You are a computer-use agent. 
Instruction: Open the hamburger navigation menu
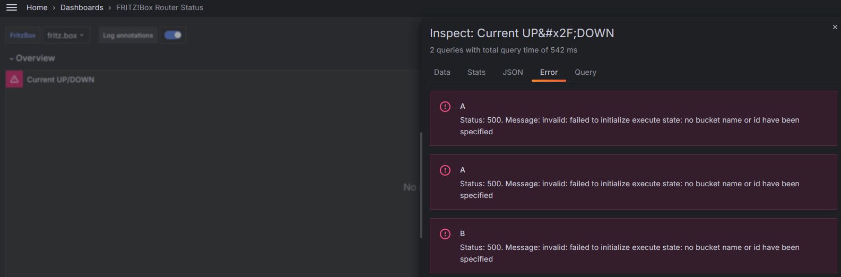coord(12,7)
